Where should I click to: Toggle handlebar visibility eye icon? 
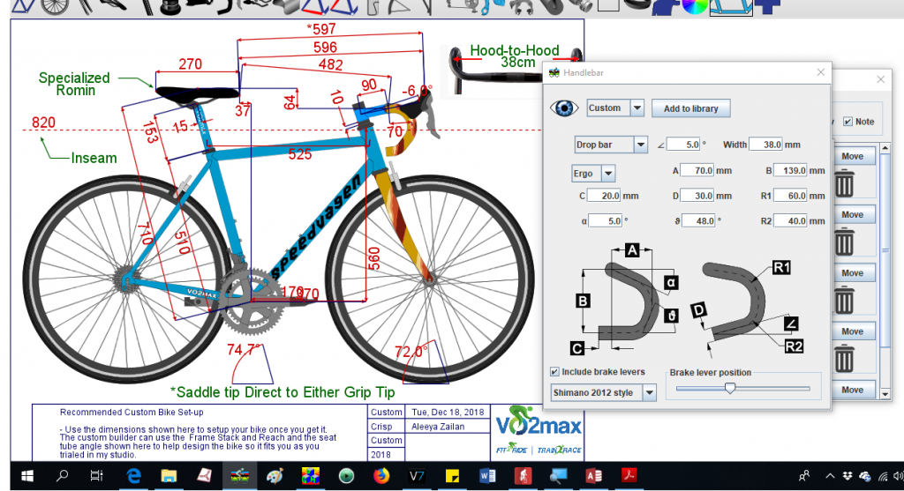564,108
